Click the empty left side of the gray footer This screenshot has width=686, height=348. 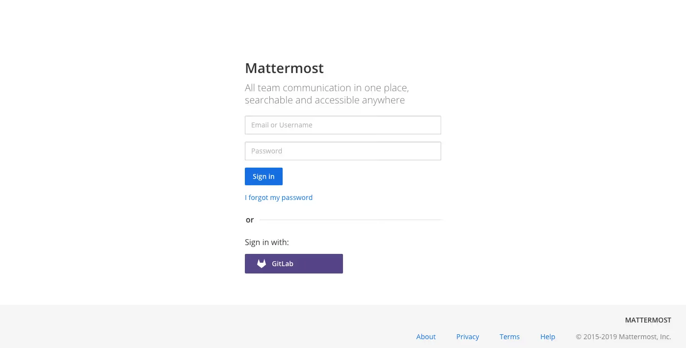click(x=147, y=326)
